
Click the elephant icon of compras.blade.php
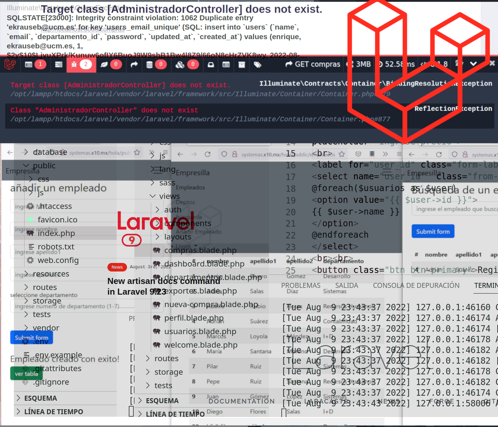tap(157, 250)
